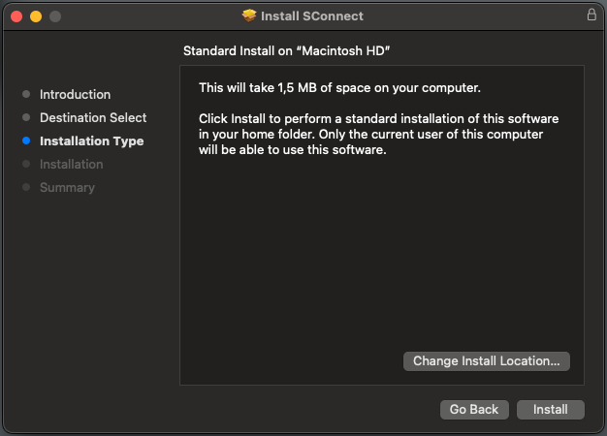Viewport: 607px width, 436px height.
Task: Click the SConnect package icon in the title
Action: pyautogui.click(x=249, y=16)
